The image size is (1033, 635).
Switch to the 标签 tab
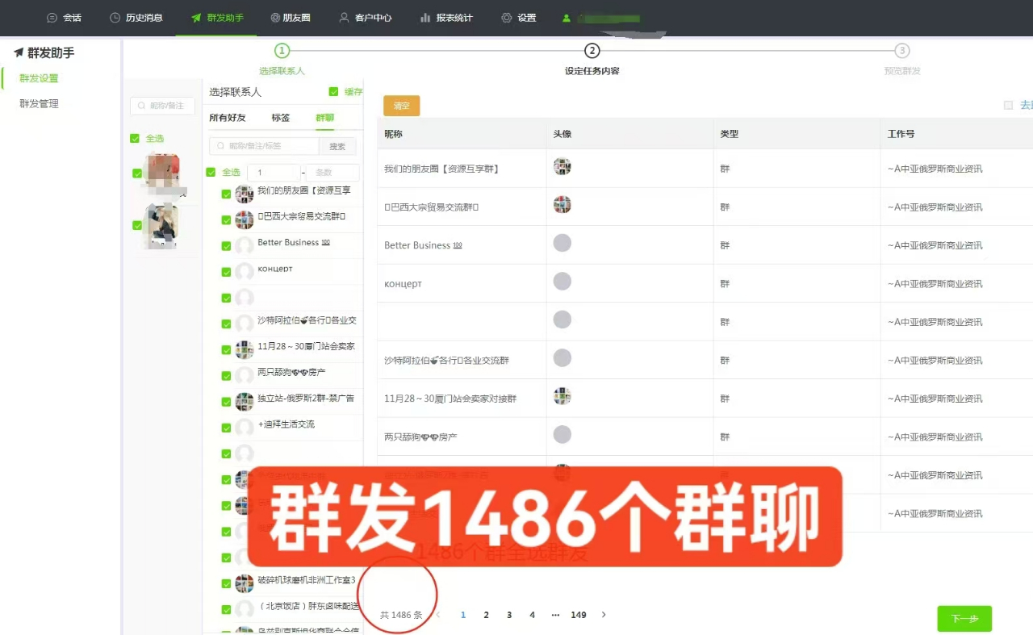coord(280,118)
